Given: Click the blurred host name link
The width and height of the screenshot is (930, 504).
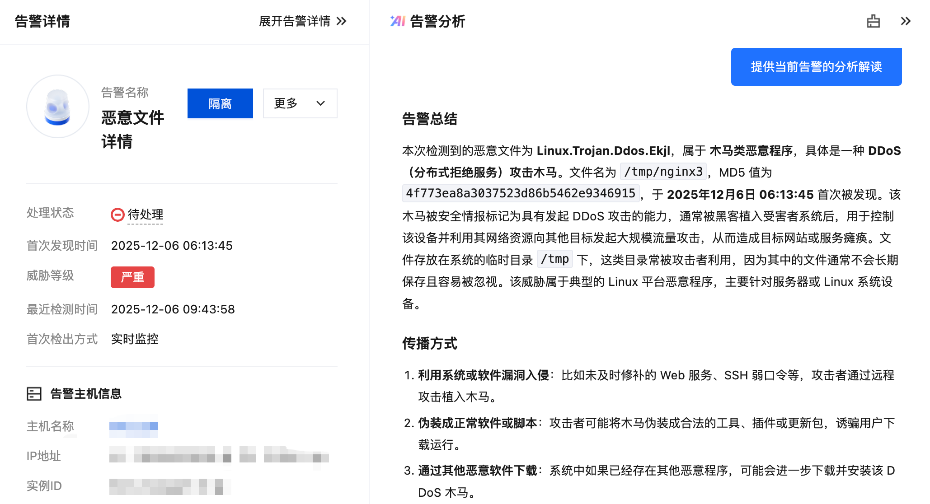Looking at the screenshot, I should [134, 426].
